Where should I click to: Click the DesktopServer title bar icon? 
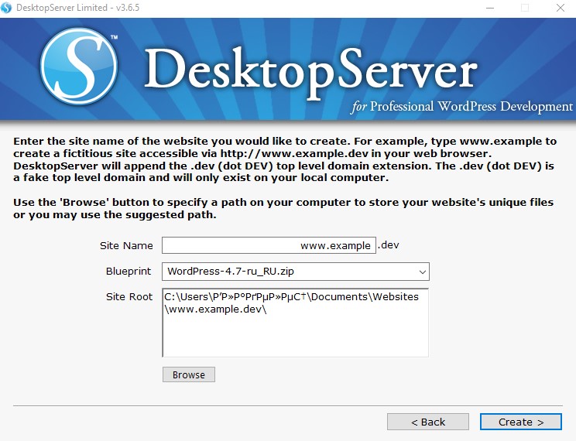6,8
